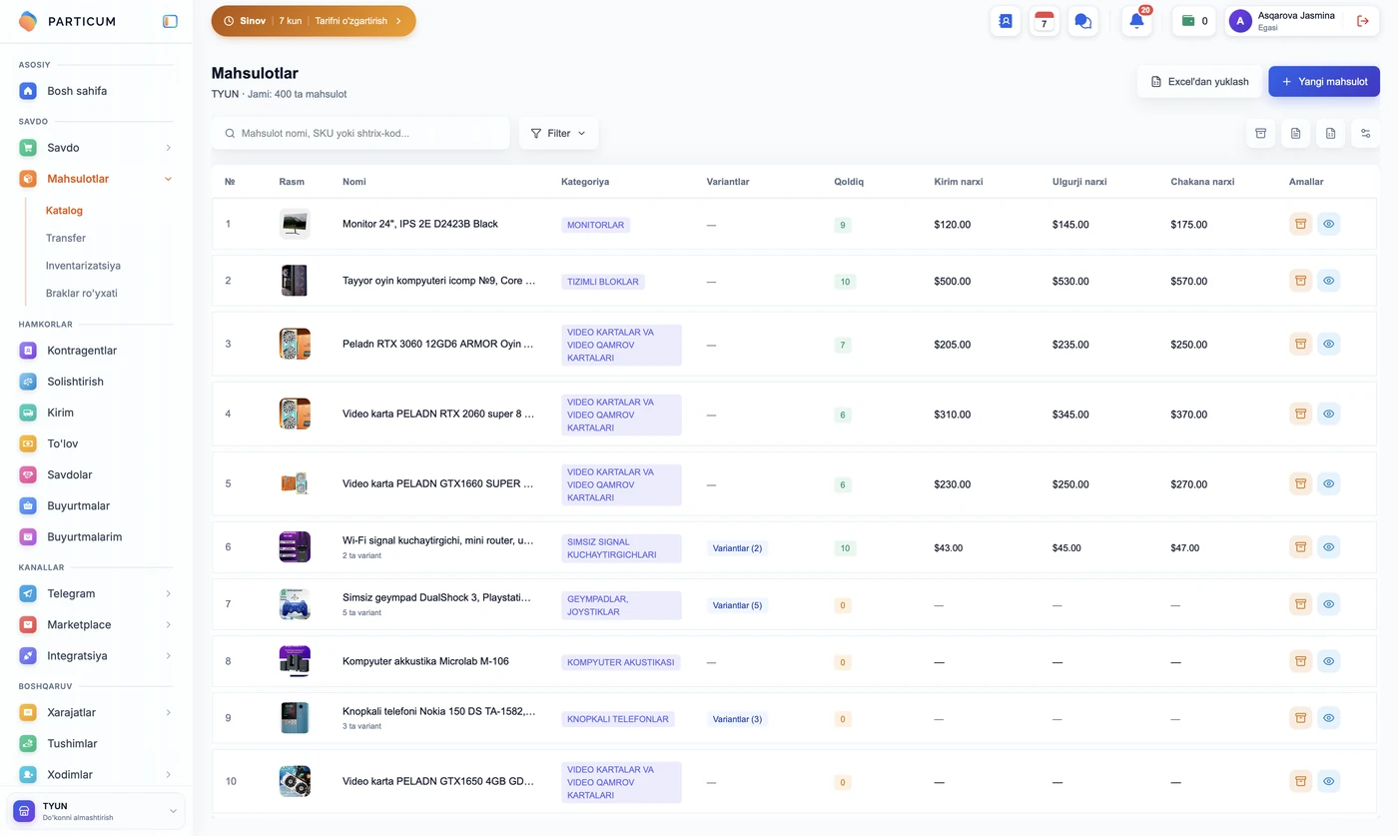Archive the Simsiz geympad DualShock 3 product
1398x836 pixels.
tap(1300, 603)
